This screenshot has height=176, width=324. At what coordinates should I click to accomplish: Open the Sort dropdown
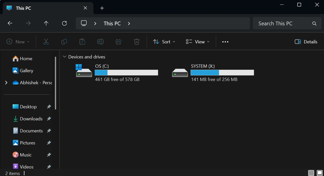[164, 42]
